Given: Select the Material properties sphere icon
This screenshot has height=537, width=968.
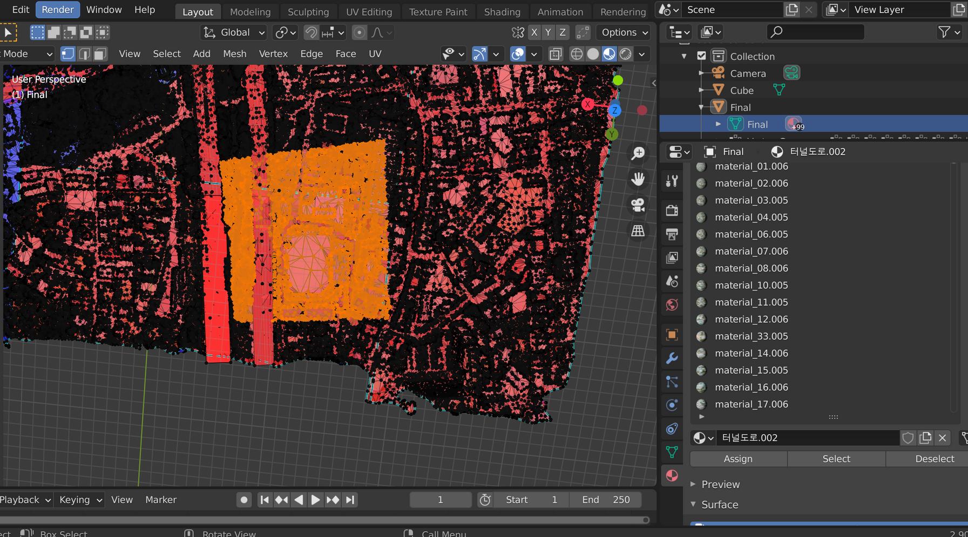Looking at the screenshot, I should tap(672, 475).
